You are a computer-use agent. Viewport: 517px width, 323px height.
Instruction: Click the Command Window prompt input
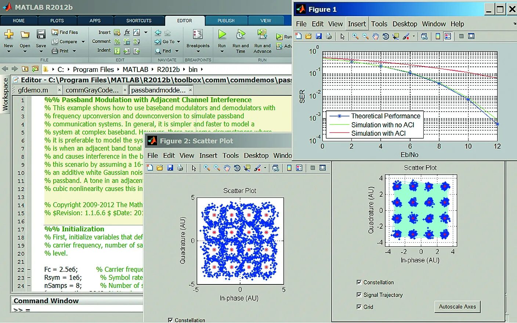pos(78,309)
